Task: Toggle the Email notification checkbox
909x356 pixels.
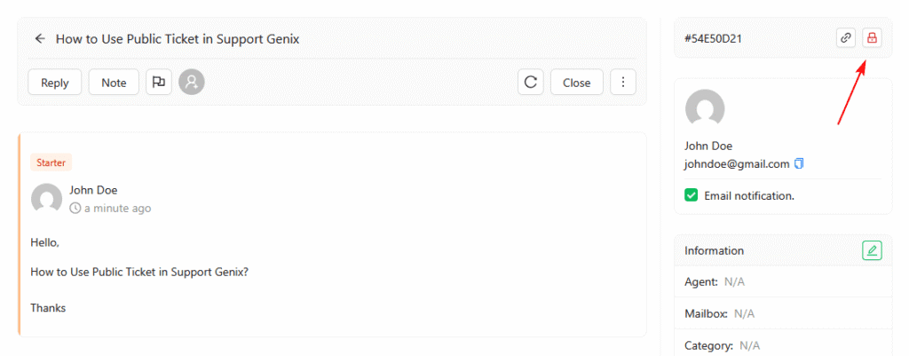Action: [x=692, y=195]
